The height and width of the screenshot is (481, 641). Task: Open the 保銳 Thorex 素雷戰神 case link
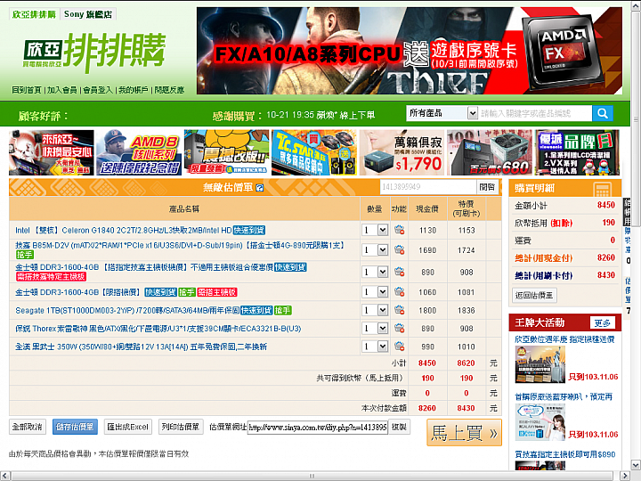[x=158, y=329]
